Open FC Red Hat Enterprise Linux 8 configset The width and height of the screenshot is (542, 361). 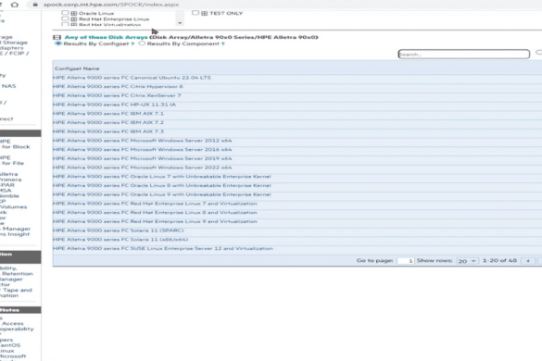click(x=155, y=213)
